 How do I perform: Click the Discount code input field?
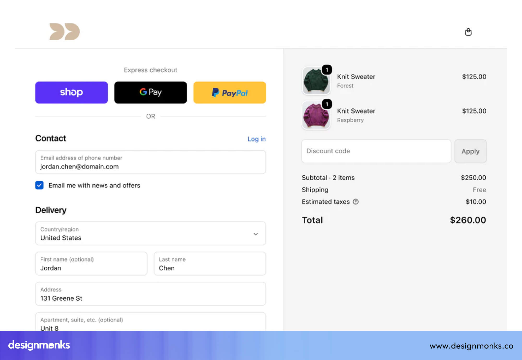(x=376, y=151)
